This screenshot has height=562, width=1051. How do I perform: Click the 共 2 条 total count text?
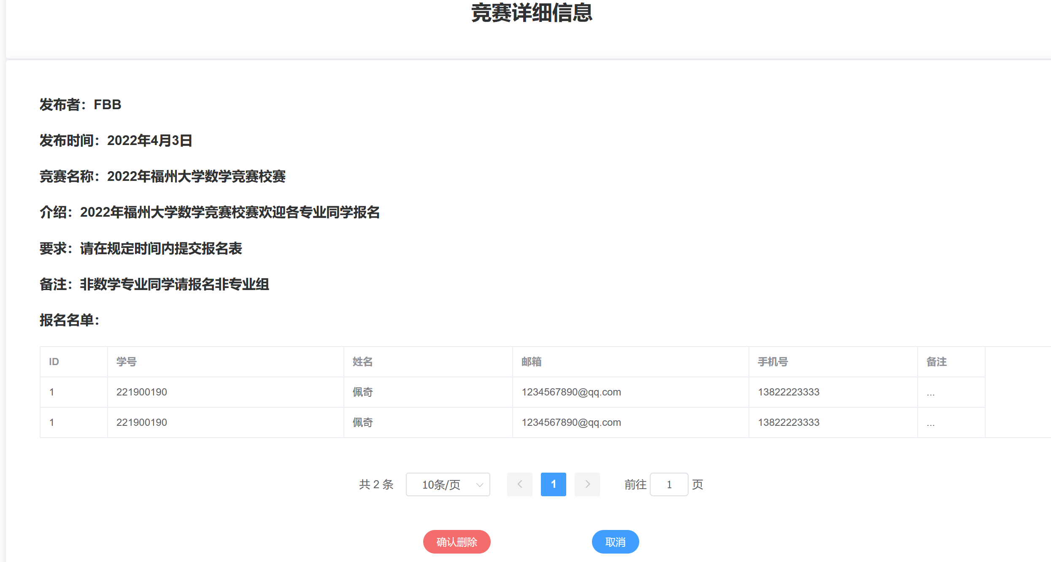point(376,484)
